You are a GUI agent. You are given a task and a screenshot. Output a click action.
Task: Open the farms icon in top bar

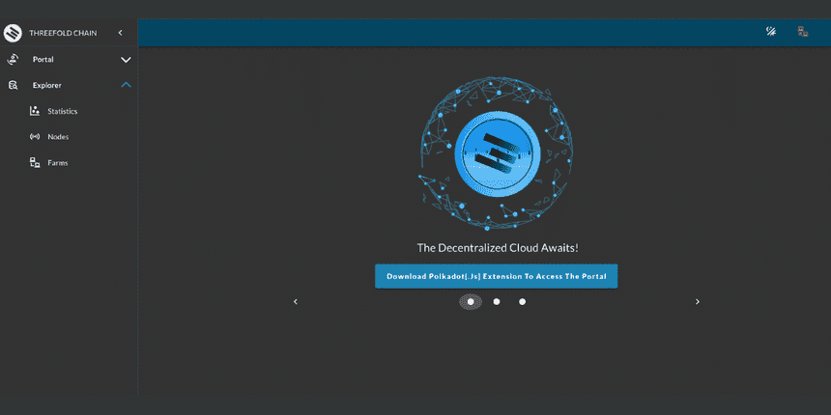point(803,31)
